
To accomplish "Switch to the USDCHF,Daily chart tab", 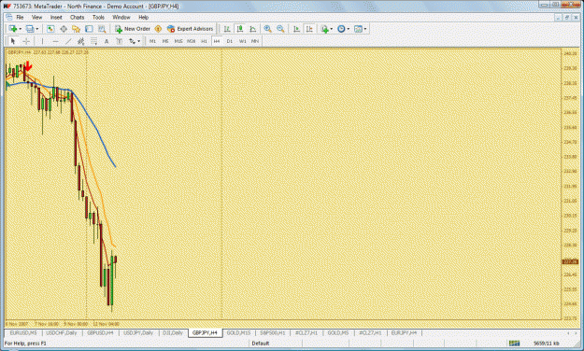I will click(62, 332).
